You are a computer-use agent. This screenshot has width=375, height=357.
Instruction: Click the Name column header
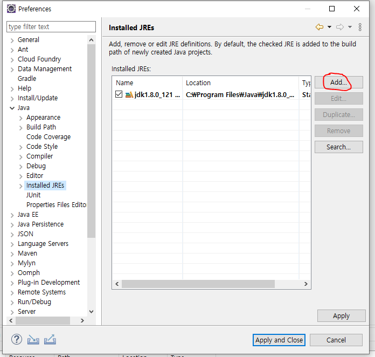pyautogui.click(x=147, y=83)
